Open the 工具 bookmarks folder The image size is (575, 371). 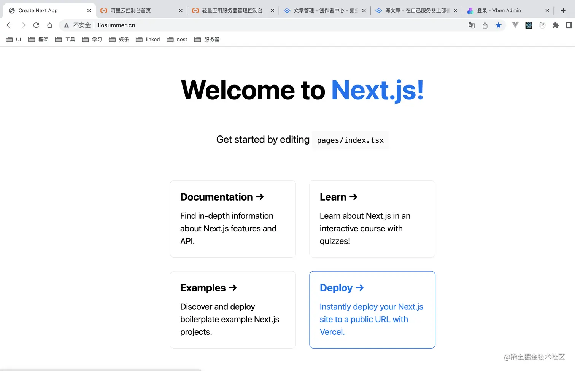pos(65,39)
